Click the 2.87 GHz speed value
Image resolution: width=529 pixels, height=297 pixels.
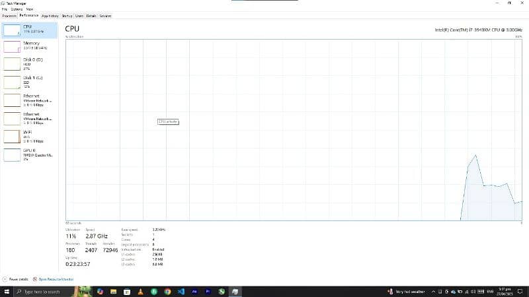tap(97, 236)
